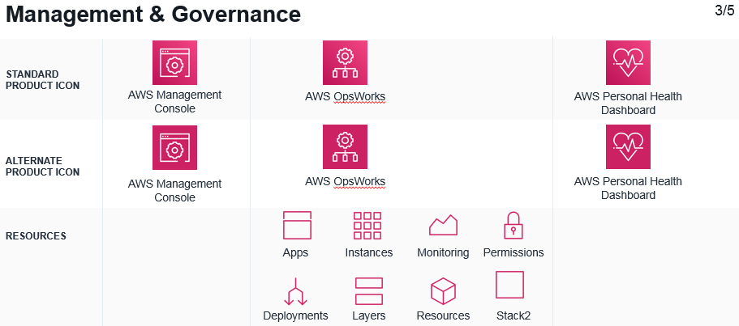Click the RESOURCES row label

coord(36,236)
